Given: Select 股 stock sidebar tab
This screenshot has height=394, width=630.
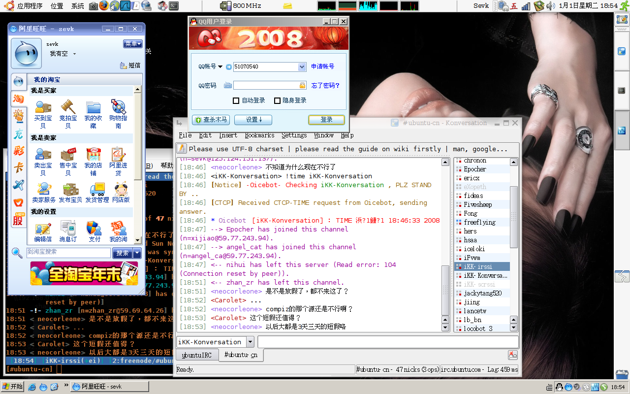Looking at the screenshot, I should (x=18, y=220).
